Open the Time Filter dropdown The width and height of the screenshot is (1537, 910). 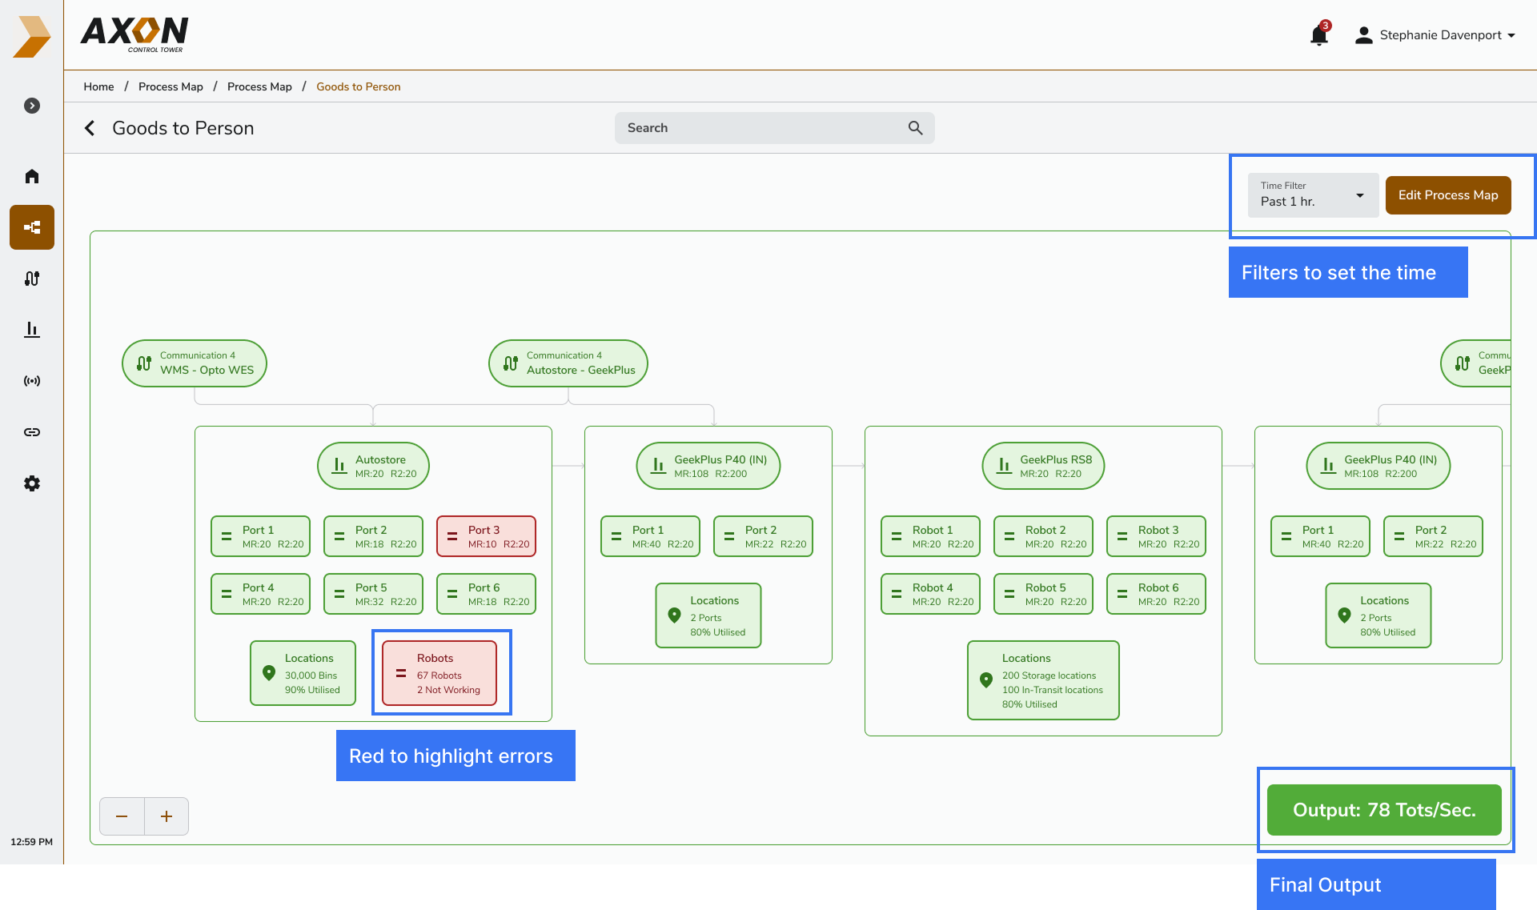(1313, 195)
